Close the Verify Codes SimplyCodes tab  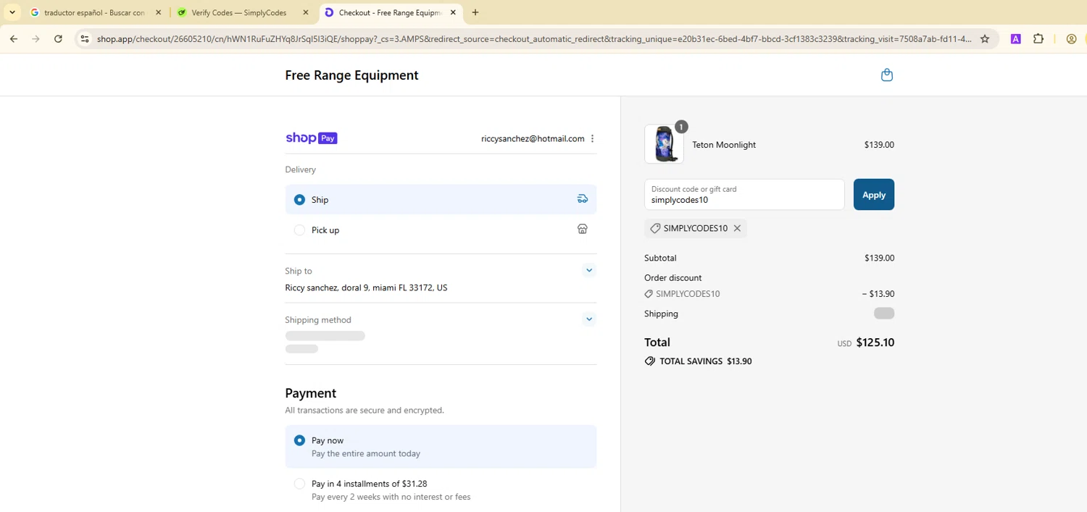click(x=305, y=12)
